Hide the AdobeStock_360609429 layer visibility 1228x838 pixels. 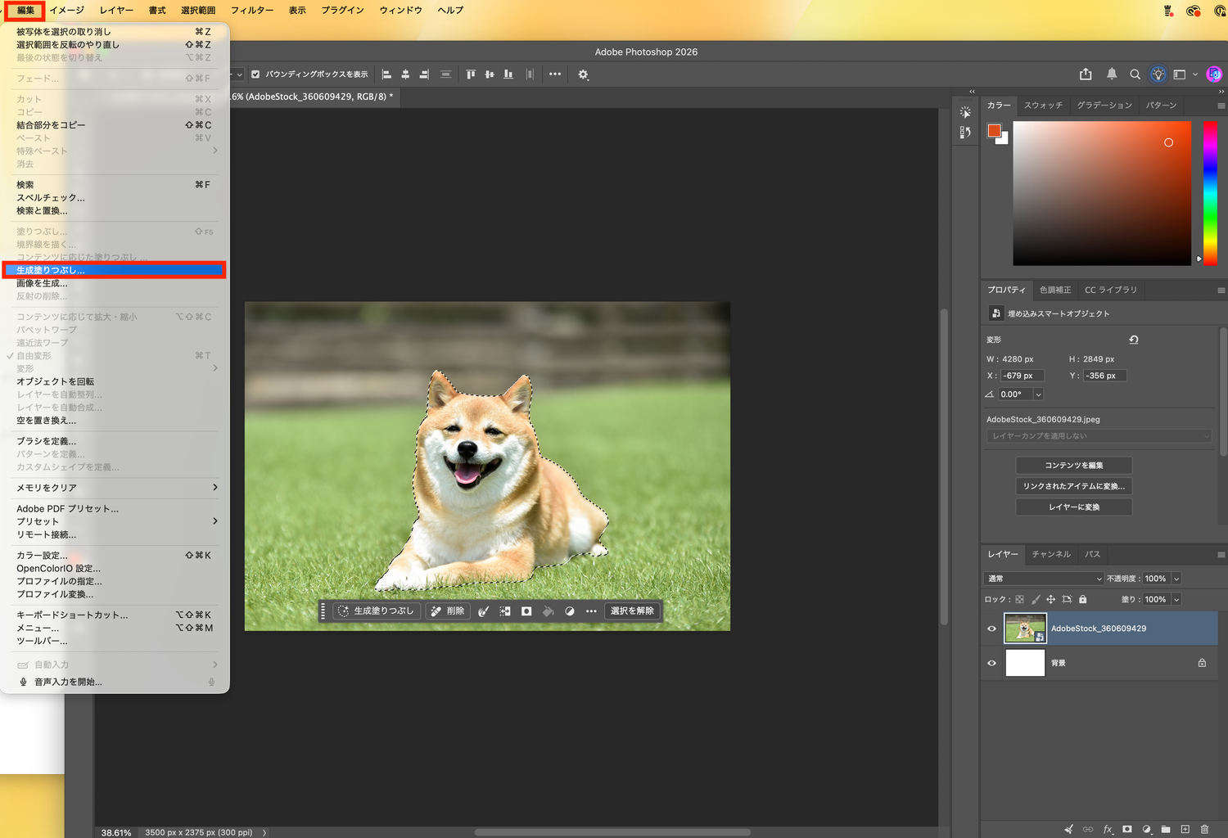click(x=991, y=628)
